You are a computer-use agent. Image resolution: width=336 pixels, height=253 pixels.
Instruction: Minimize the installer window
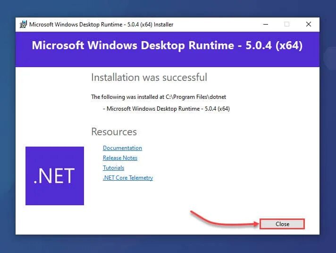[x=266, y=24]
